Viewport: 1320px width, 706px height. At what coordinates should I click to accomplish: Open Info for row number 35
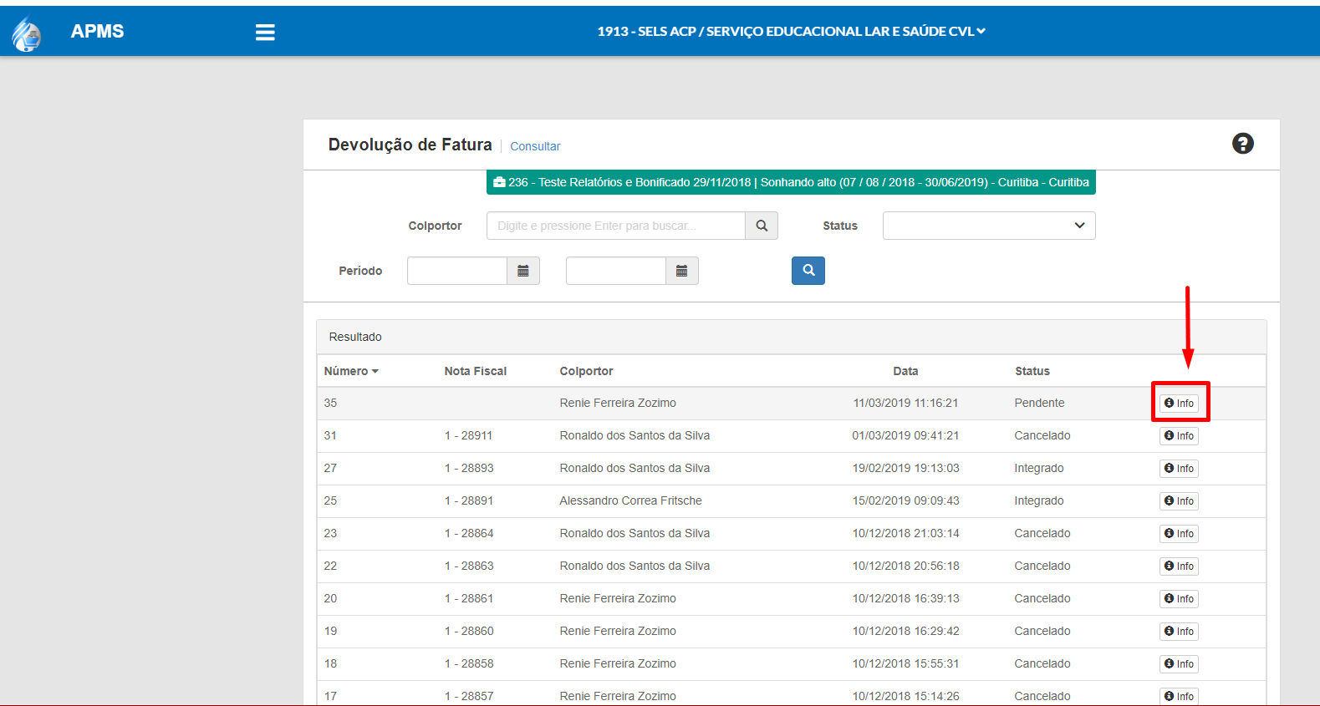point(1179,403)
